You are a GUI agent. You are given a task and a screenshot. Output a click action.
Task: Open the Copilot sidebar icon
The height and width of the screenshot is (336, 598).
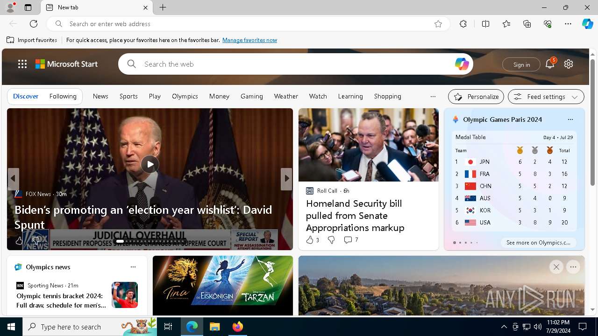(587, 24)
